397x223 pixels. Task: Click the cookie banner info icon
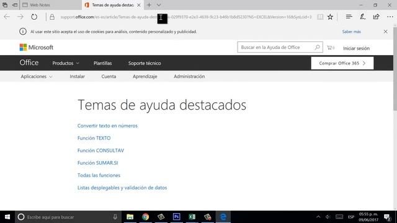[23, 32]
